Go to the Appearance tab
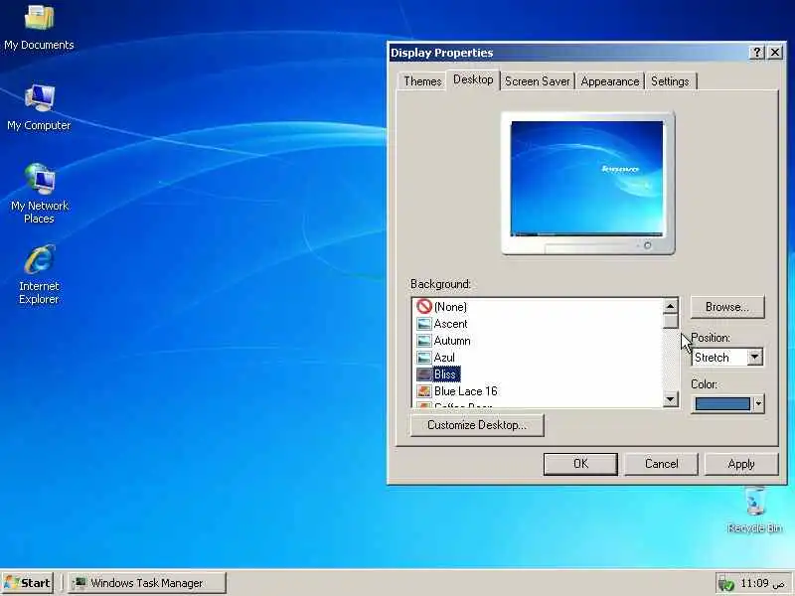Image resolution: width=795 pixels, height=596 pixels. click(610, 81)
